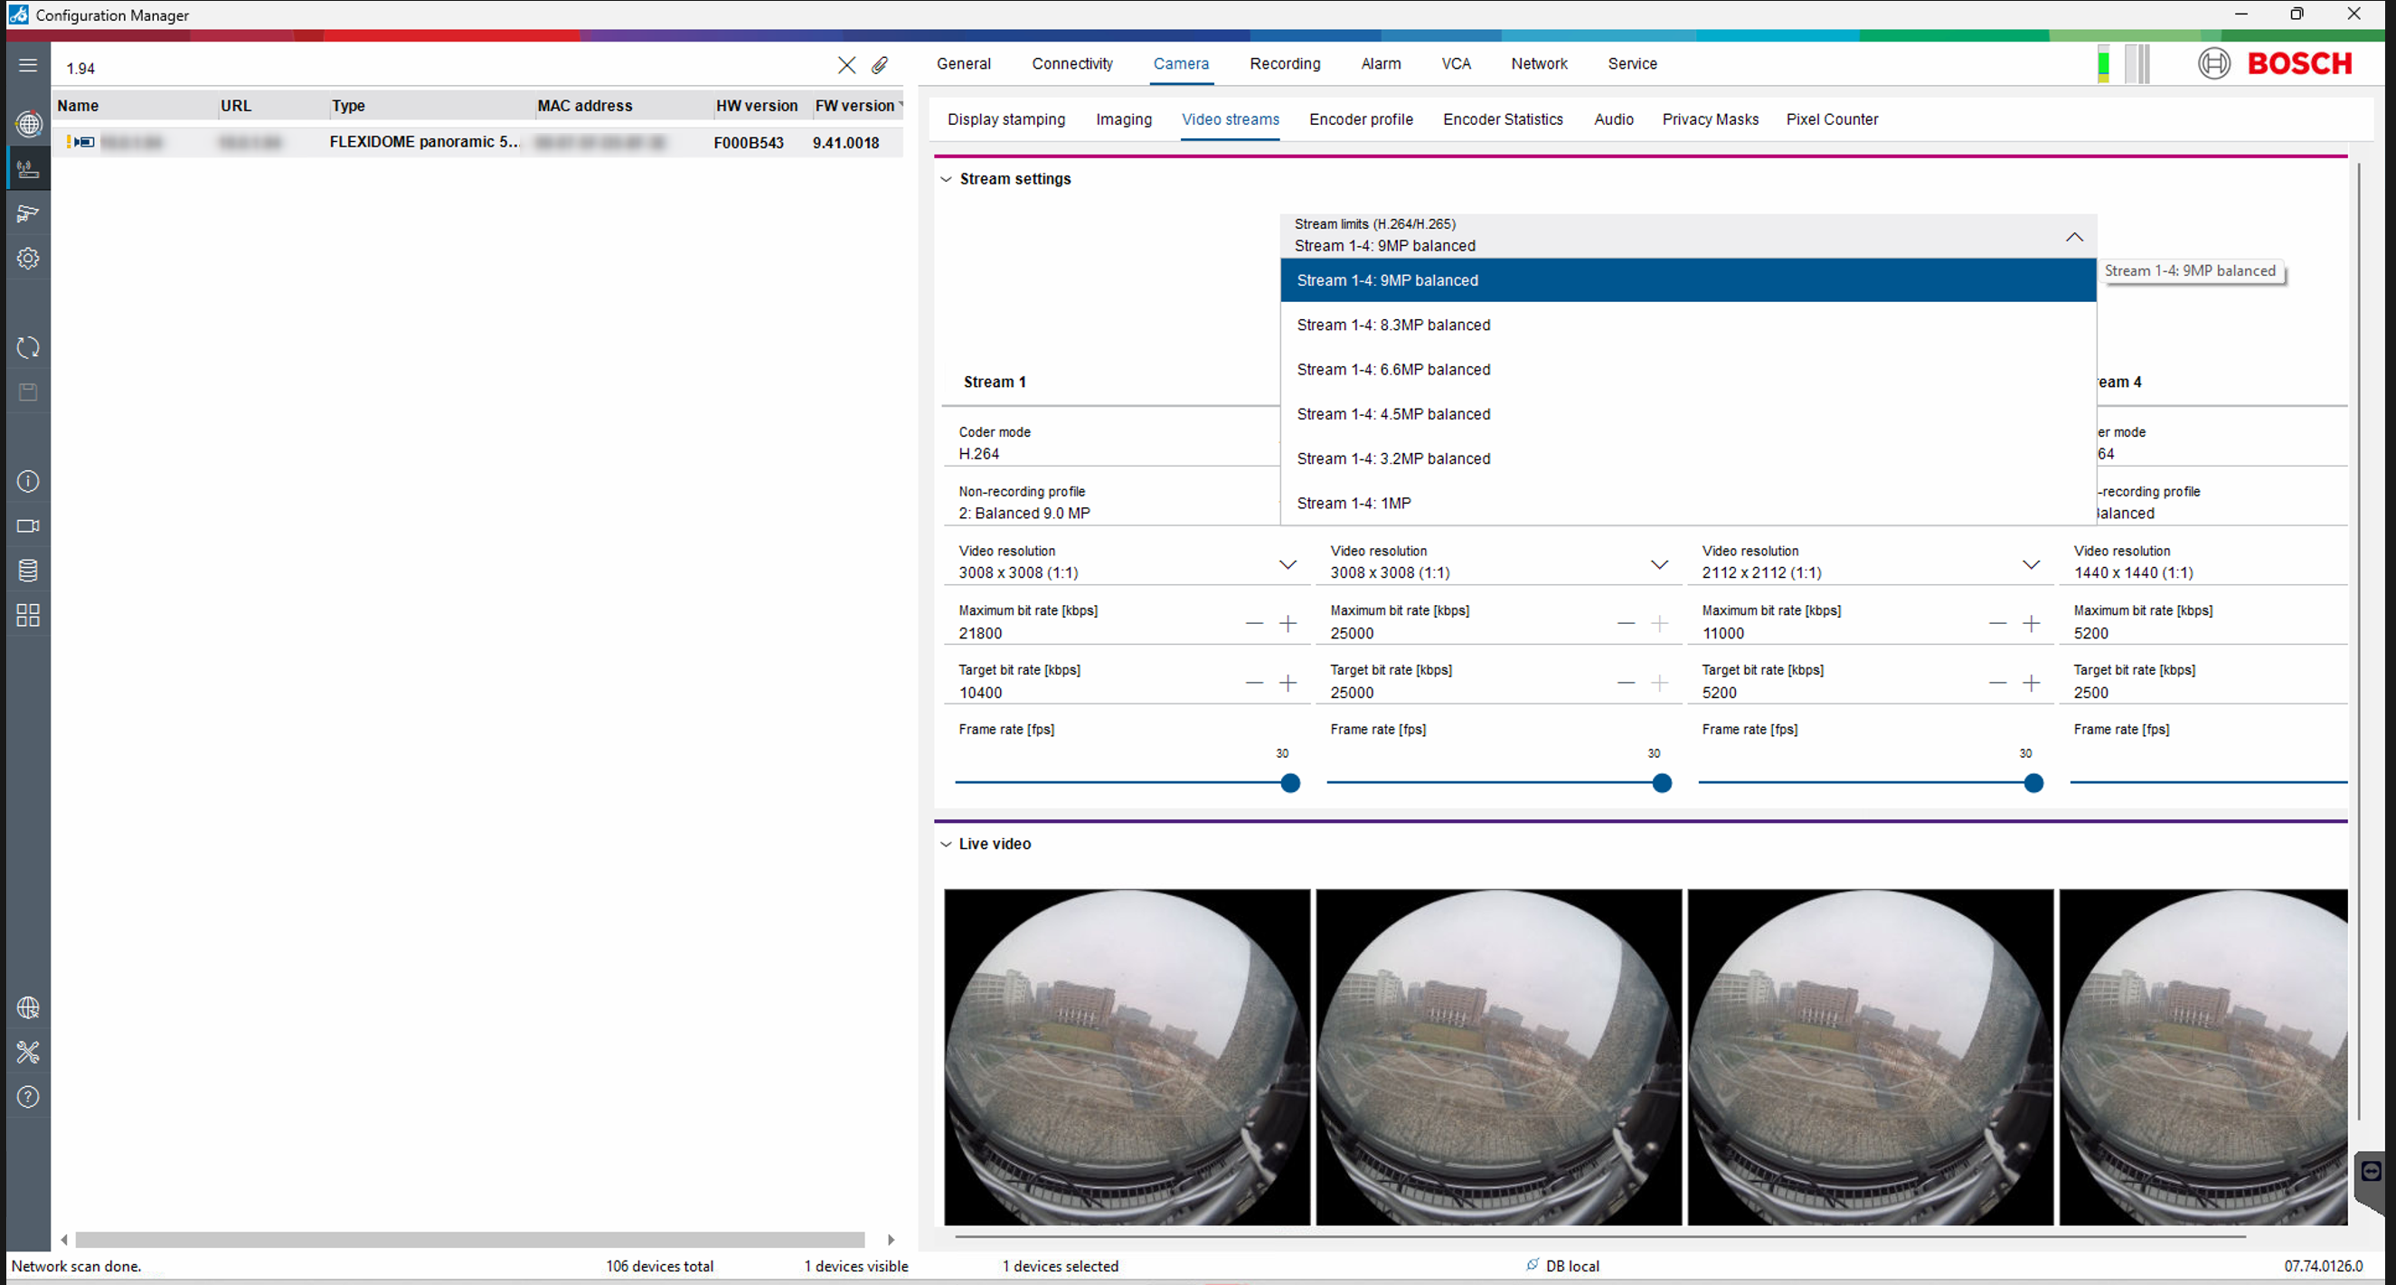
Task: Open My Devices router icon
Action: 28,168
